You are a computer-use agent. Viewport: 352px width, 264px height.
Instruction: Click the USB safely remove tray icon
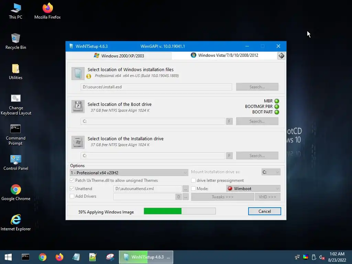click(x=314, y=257)
